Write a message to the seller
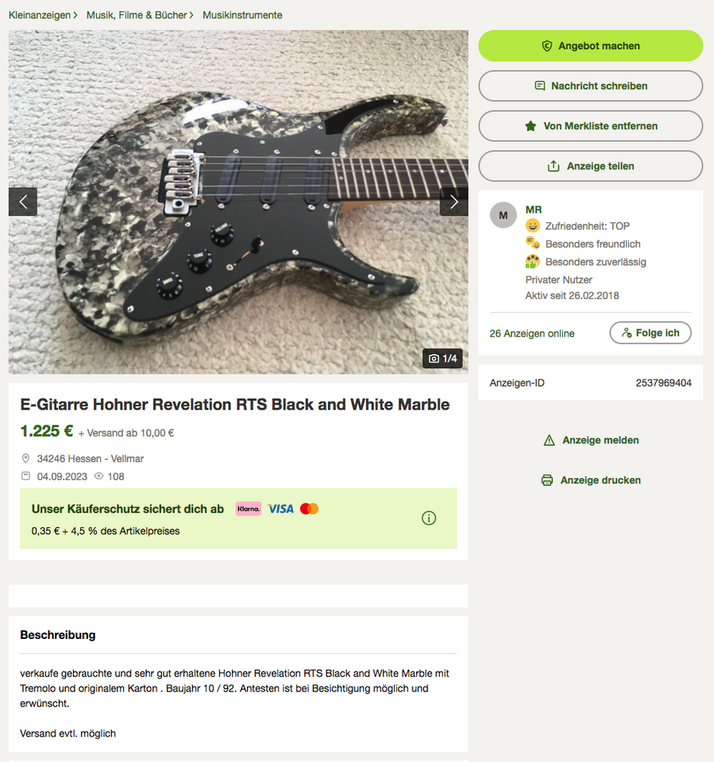 (590, 86)
